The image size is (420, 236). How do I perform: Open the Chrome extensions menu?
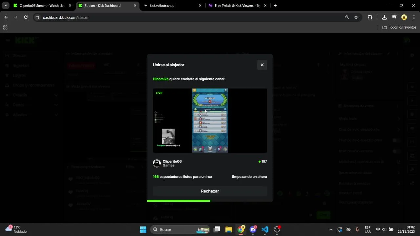coord(370,17)
